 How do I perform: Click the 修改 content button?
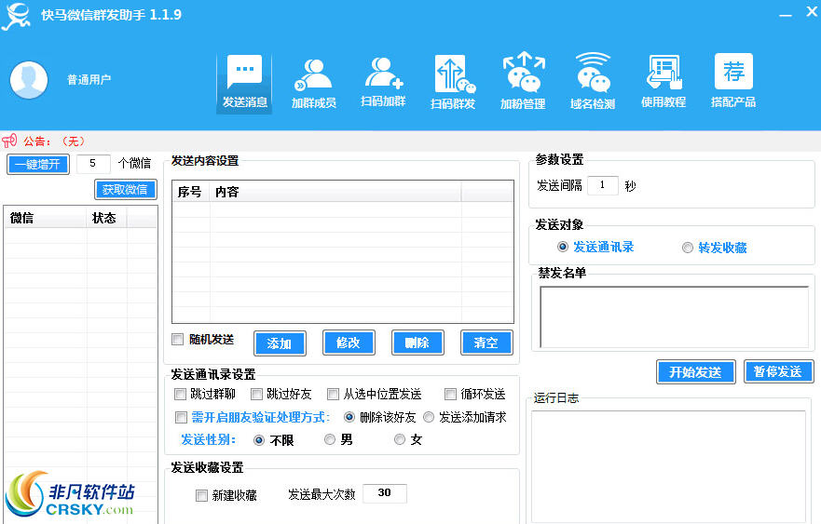pyautogui.click(x=349, y=343)
